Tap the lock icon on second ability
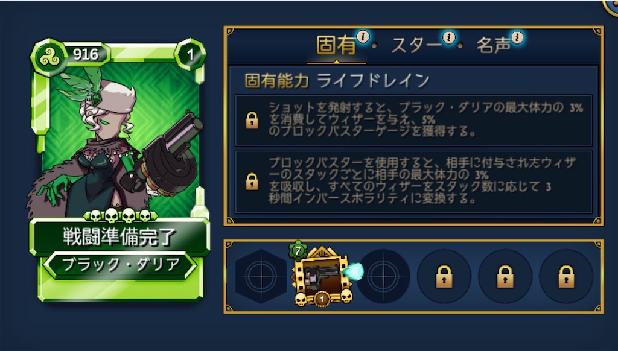This screenshot has width=618, height=351. pyautogui.click(x=252, y=182)
